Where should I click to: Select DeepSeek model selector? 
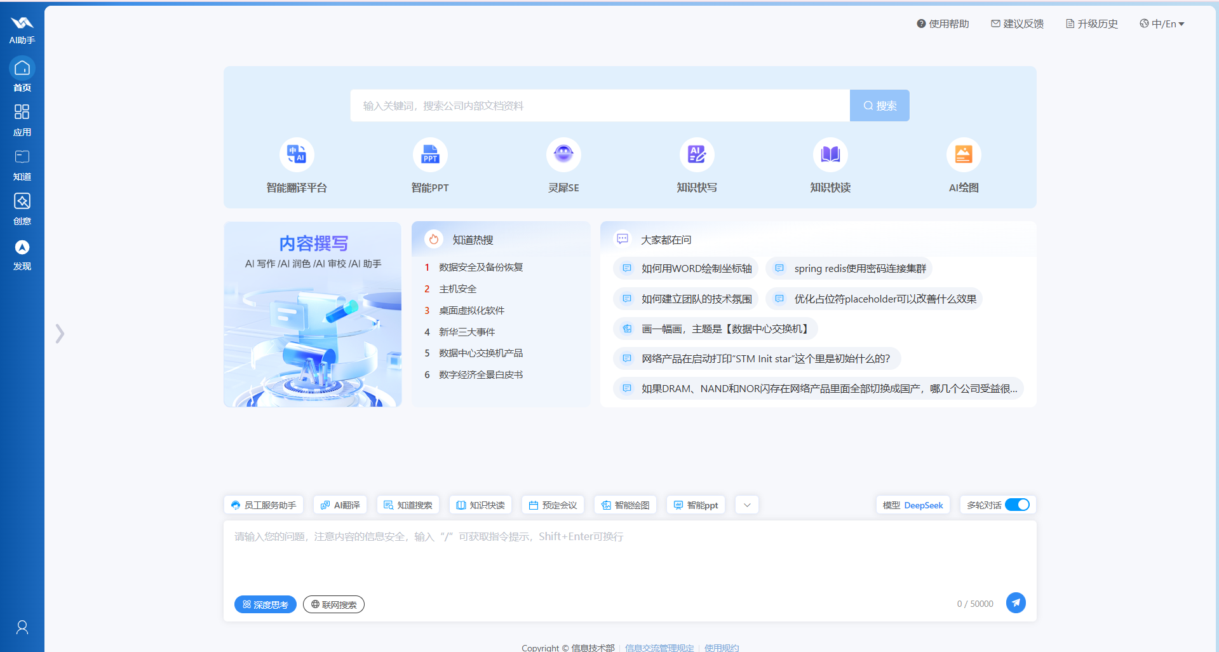pos(913,505)
